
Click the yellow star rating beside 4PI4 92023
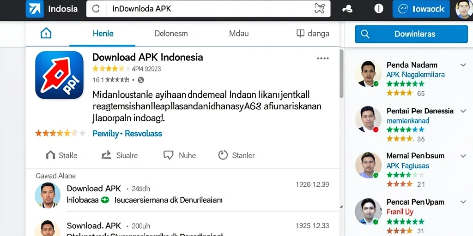[111, 69]
